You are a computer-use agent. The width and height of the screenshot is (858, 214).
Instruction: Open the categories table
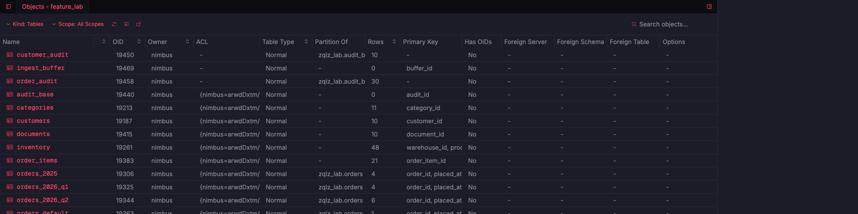(35, 108)
